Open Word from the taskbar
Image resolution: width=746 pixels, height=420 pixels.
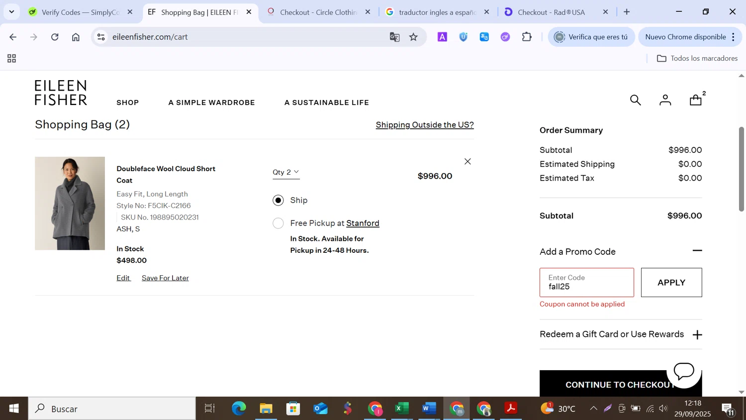[429, 409]
